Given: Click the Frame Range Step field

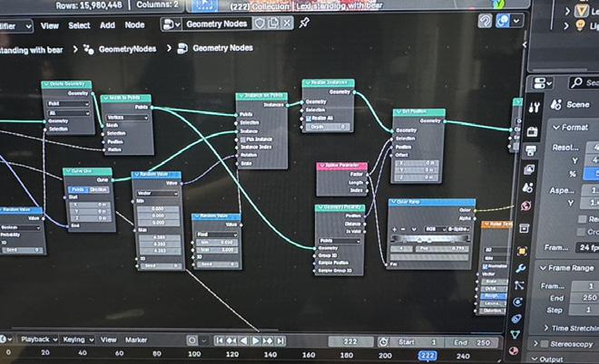Looking at the screenshot, I should tap(584, 310).
